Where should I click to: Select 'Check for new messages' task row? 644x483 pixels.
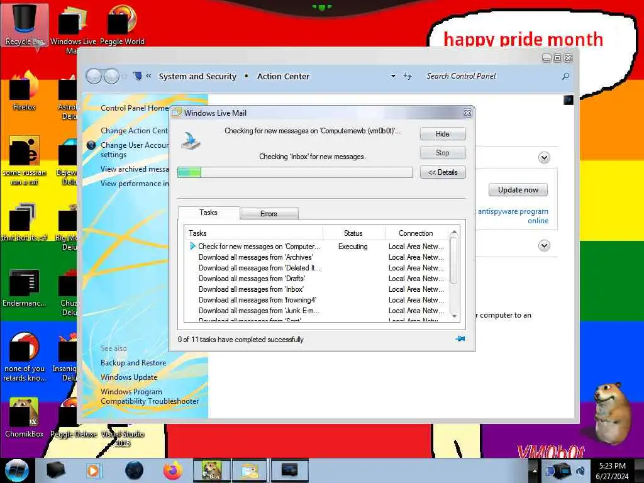[x=317, y=247]
